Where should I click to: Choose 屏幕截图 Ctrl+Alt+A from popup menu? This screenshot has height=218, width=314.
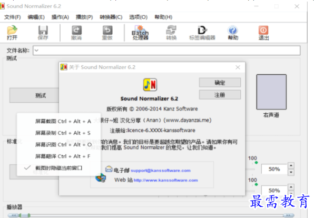click(59, 121)
